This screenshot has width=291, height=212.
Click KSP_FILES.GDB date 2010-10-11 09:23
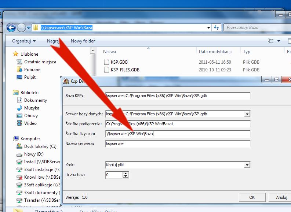click(x=215, y=70)
